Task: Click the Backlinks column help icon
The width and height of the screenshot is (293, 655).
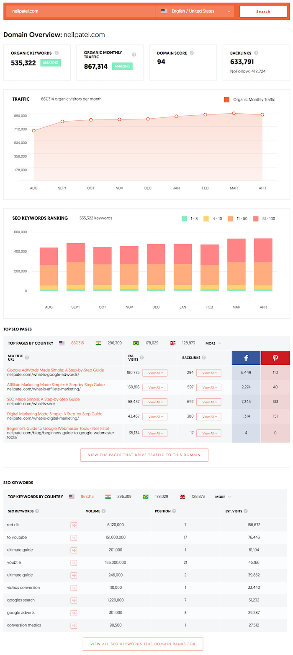Action: [x=204, y=358]
